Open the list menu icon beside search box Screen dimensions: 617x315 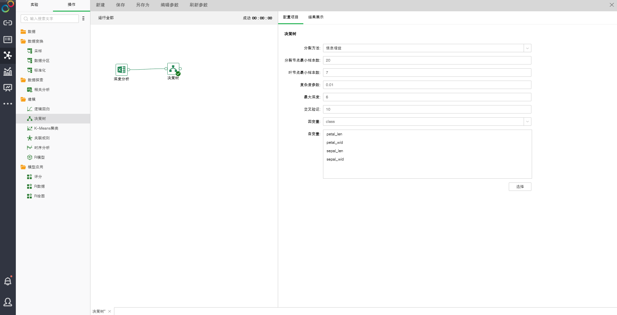tap(83, 19)
